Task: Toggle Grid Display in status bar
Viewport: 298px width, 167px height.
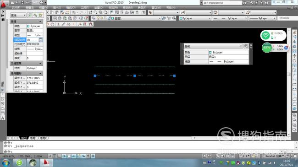Action: 55,156
